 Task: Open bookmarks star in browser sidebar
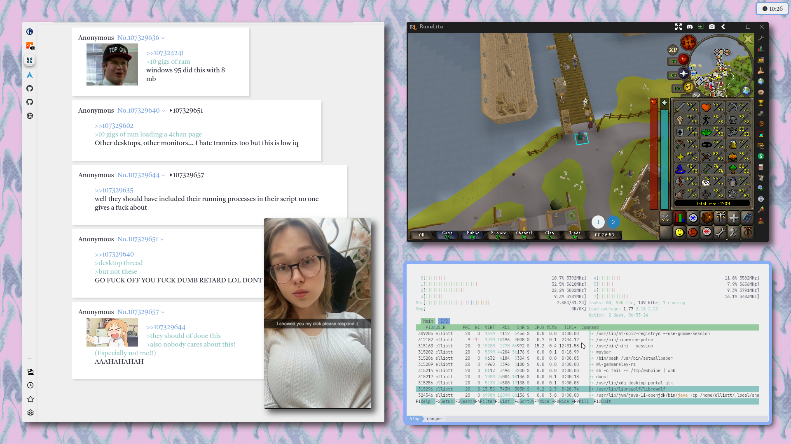click(30, 399)
